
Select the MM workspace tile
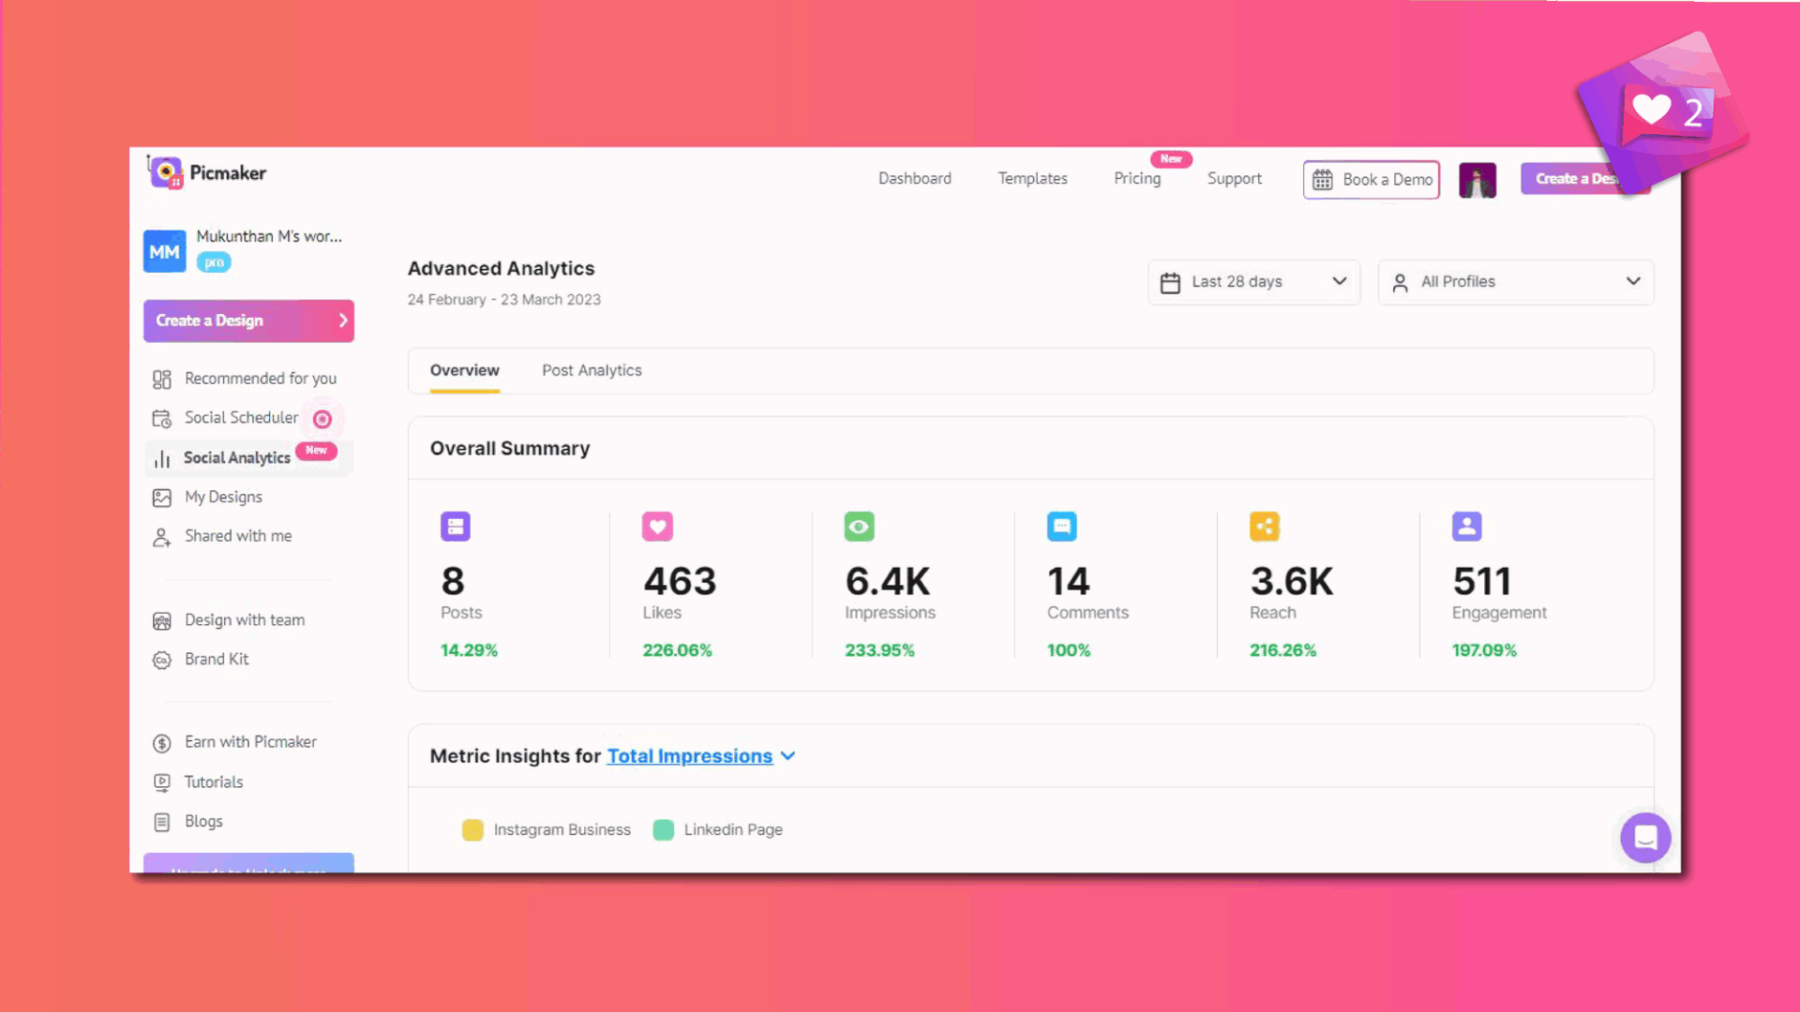[165, 251]
